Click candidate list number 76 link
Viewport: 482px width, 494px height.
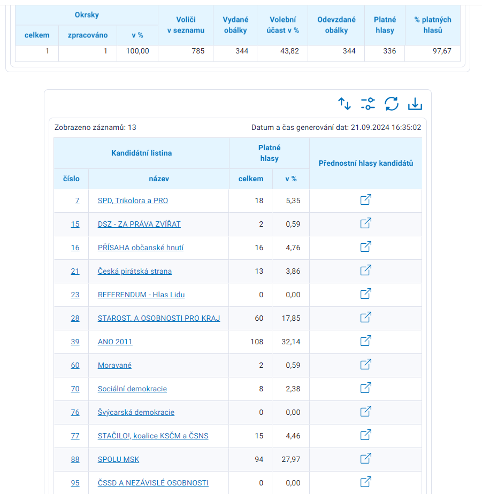tap(75, 412)
